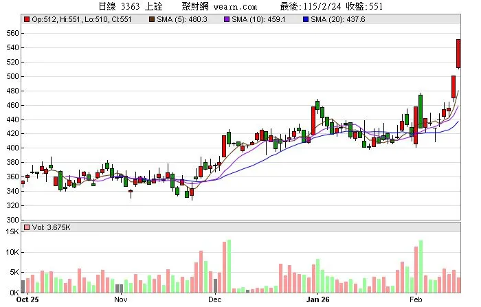Click the 15K volume axis label
The image size is (481, 307).
click(x=12, y=232)
